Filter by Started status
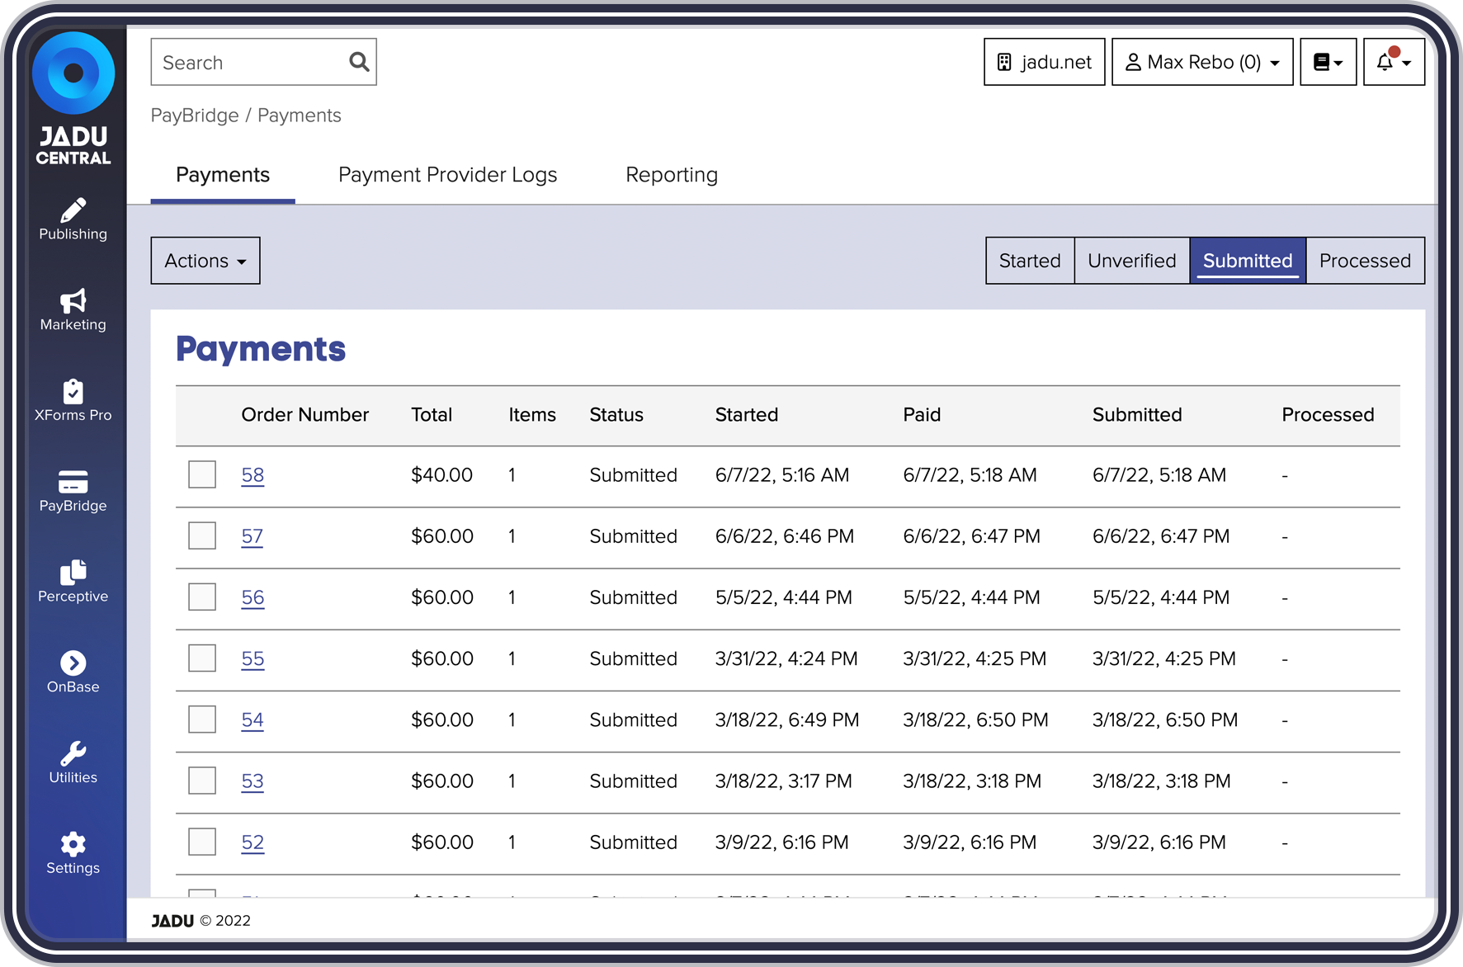The height and width of the screenshot is (967, 1463). [x=1030, y=261]
